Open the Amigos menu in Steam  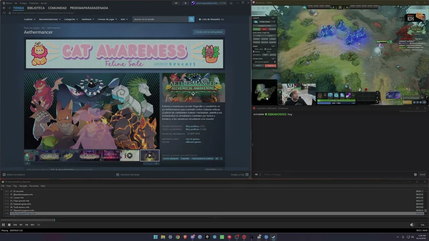click(x=23, y=3)
